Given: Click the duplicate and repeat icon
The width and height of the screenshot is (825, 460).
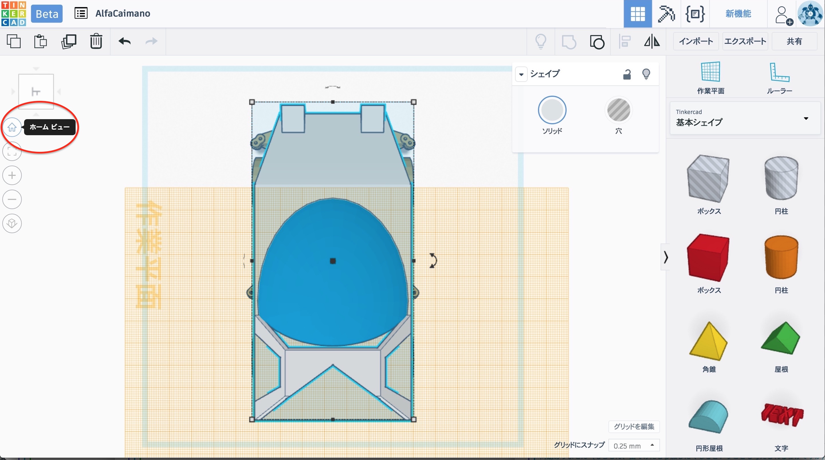Looking at the screenshot, I should point(68,41).
